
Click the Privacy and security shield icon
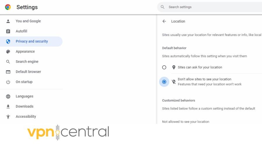pos(8,41)
